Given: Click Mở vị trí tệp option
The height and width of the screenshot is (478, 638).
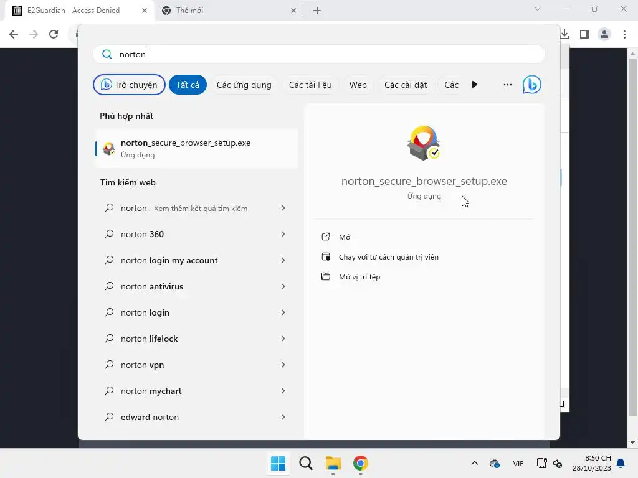Looking at the screenshot, I should coord(359,277).
